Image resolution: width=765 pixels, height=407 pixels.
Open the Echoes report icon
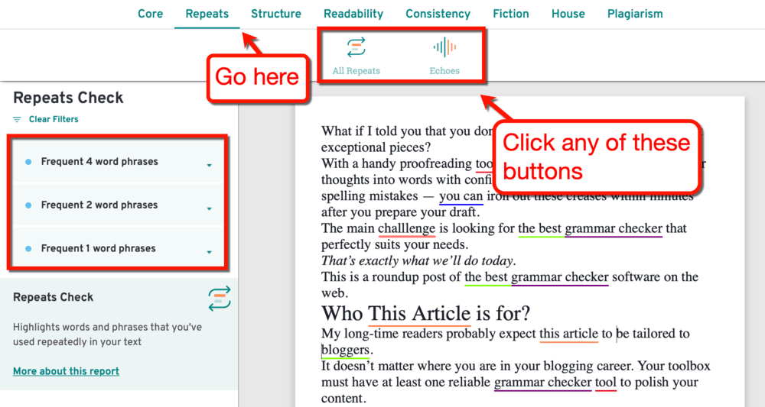pos(444,47)
